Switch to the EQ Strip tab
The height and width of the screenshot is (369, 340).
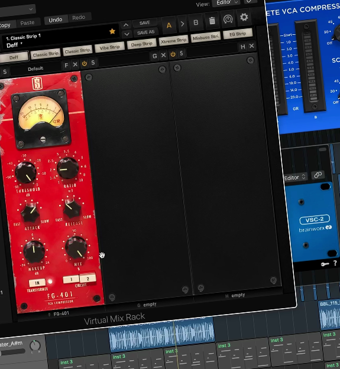click(x=238, y=34)
